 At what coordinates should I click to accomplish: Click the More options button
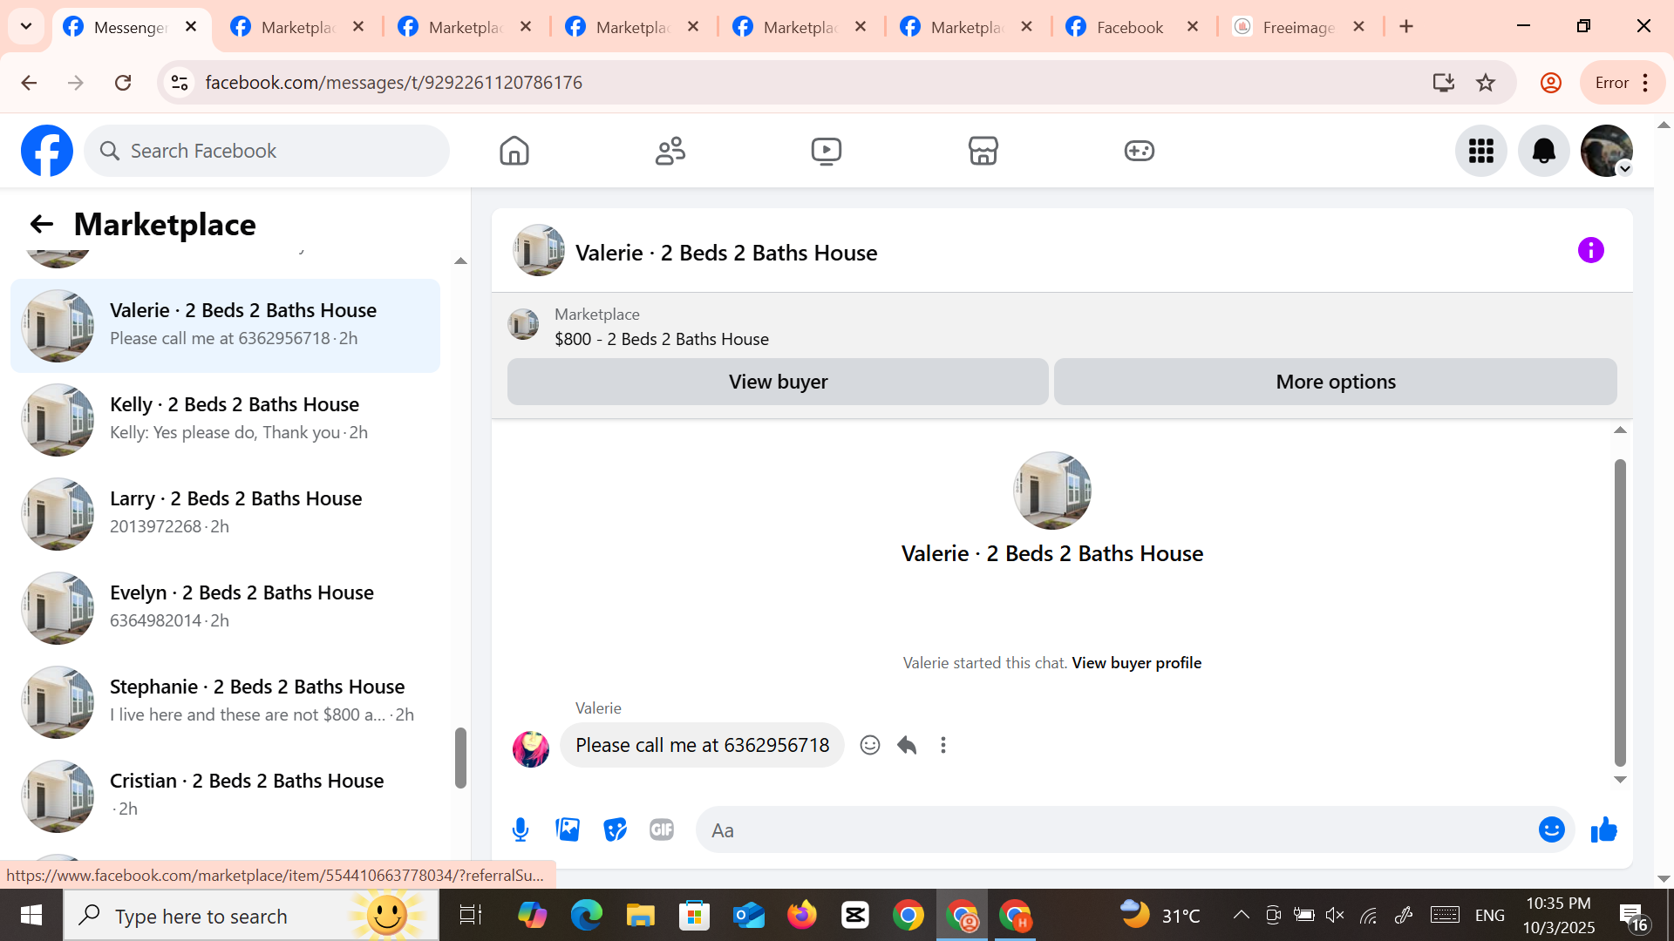pyautogui.click(x=1336, y=382)
